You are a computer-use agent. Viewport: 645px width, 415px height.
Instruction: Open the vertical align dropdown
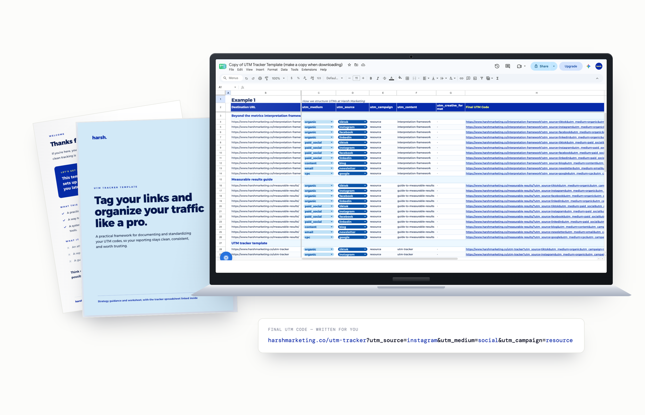click(x=435, y=78)
